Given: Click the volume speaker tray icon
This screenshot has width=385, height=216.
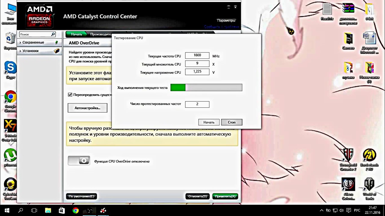Looking at the screenshot, I should [342, 210].
